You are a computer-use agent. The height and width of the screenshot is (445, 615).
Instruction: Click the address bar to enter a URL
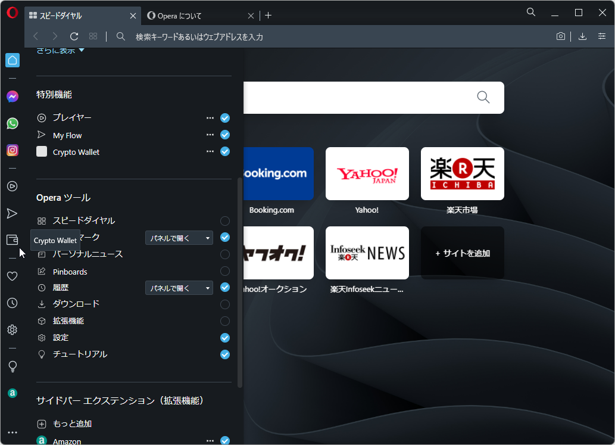tap(298, 36)
